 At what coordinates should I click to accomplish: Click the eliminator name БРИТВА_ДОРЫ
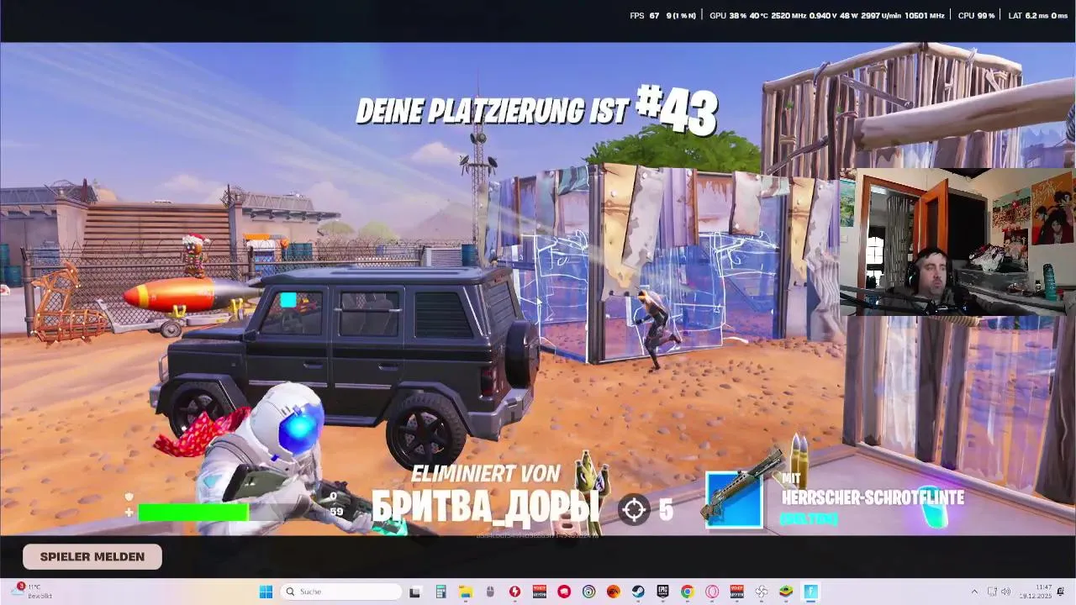(486, 508)
